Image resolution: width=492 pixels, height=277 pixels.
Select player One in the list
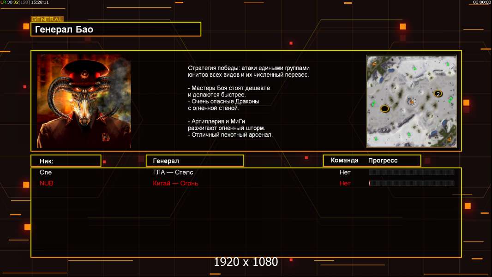[46, 172]
